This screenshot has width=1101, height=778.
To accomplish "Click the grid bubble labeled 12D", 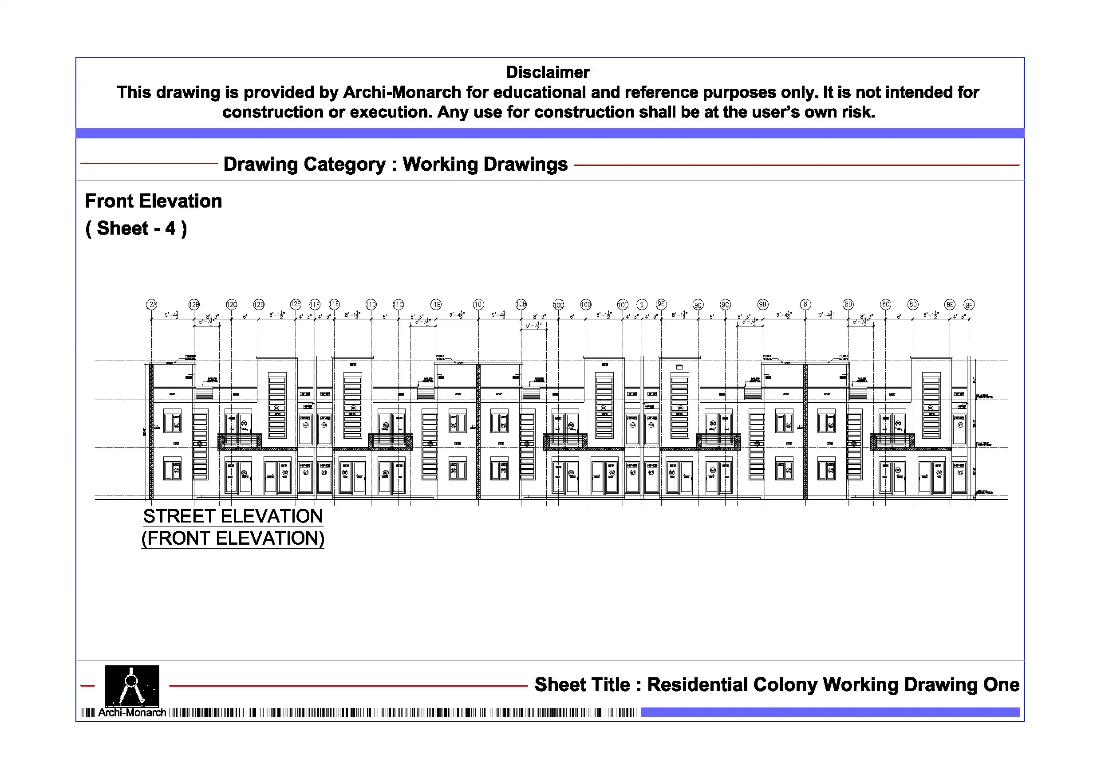I will [x=259, y=304].
